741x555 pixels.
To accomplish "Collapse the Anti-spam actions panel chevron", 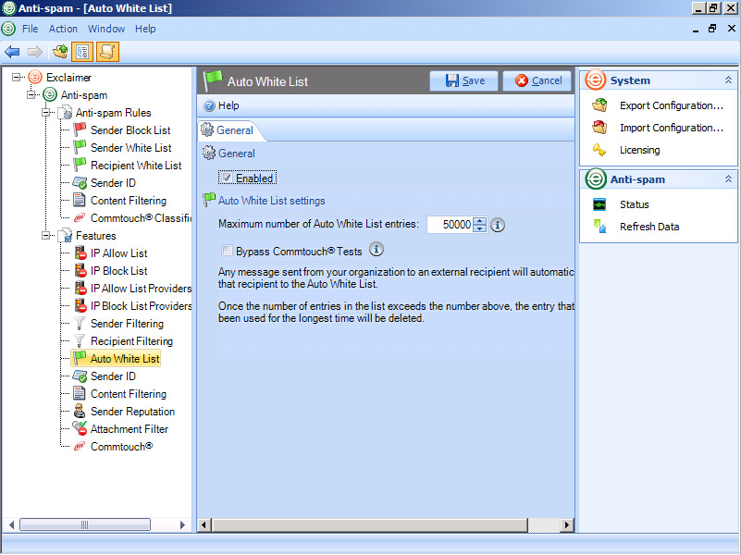I will (728, 179).
